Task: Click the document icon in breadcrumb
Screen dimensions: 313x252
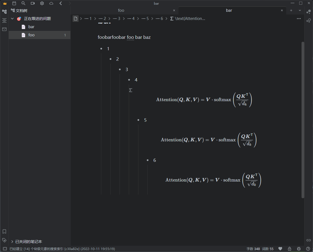Action: 76,19
